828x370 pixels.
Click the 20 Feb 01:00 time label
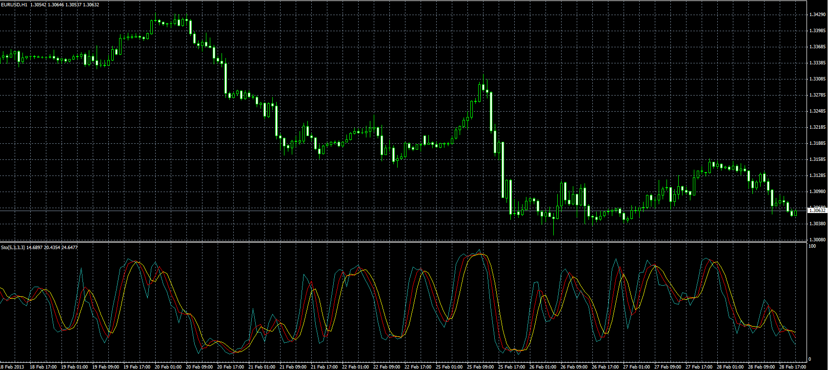point(168,367)
